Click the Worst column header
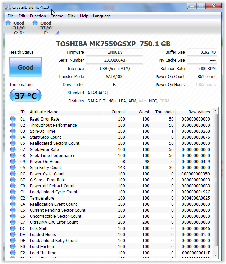 [x=139, y=112]
